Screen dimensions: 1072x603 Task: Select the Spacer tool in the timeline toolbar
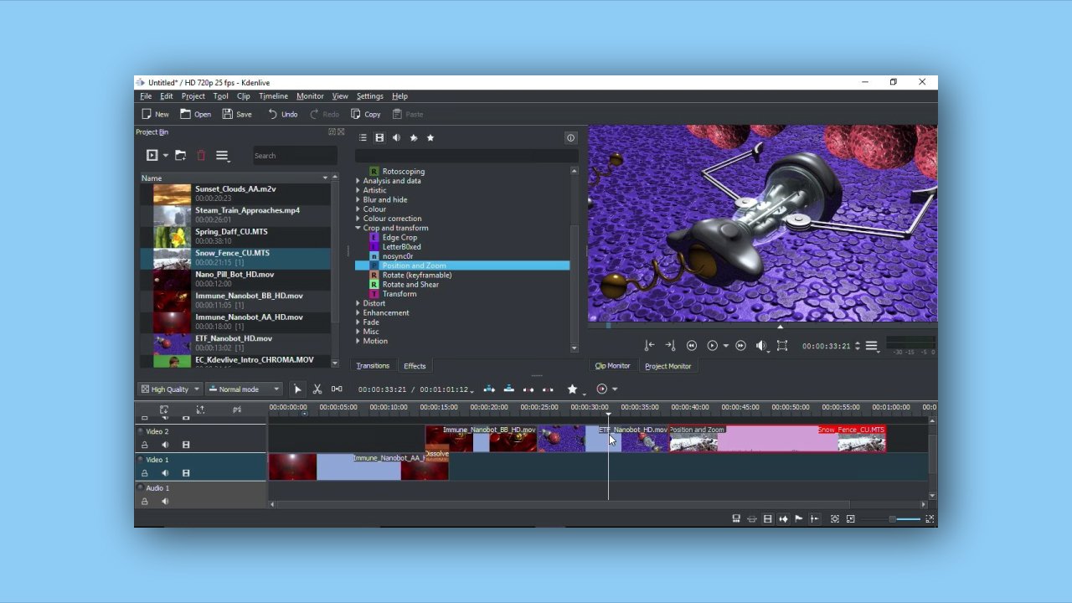(338, 389)
